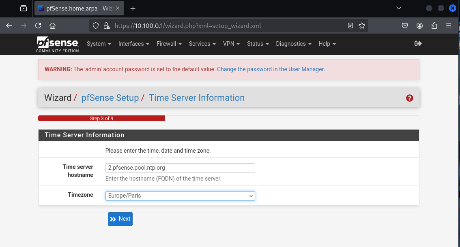Open the Firewall dropdown menu
This screenshot has height=247, width=460.
(169, 44)
